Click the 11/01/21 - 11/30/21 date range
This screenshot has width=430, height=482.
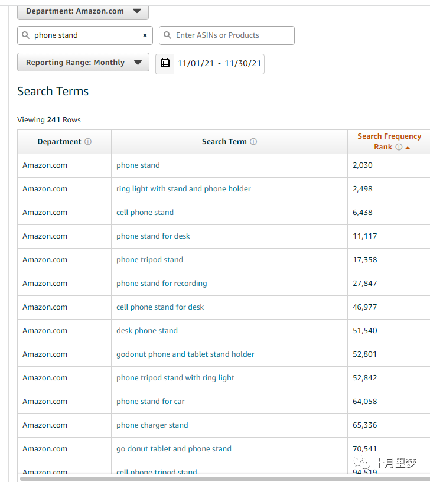(219, 64)
